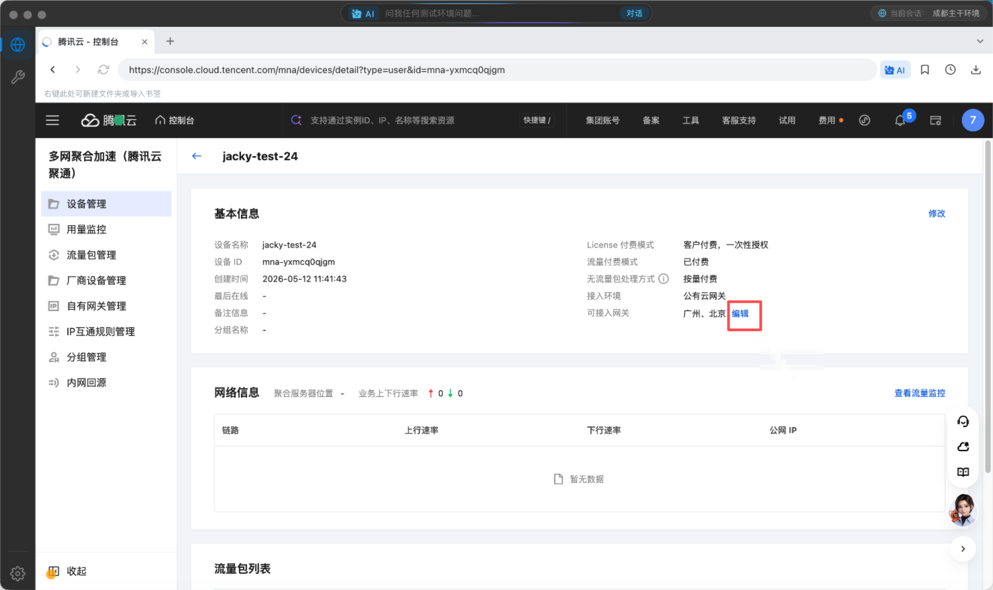Open downloads icon in browser toolbar
This screenshot has height=590, width=993.
pyautogui.click(x=976, y=69)
